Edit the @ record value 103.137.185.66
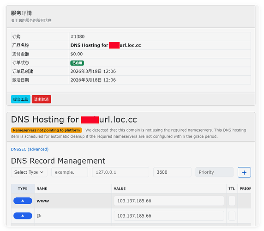The image size is (264, 231). click(x=169, y=216)
